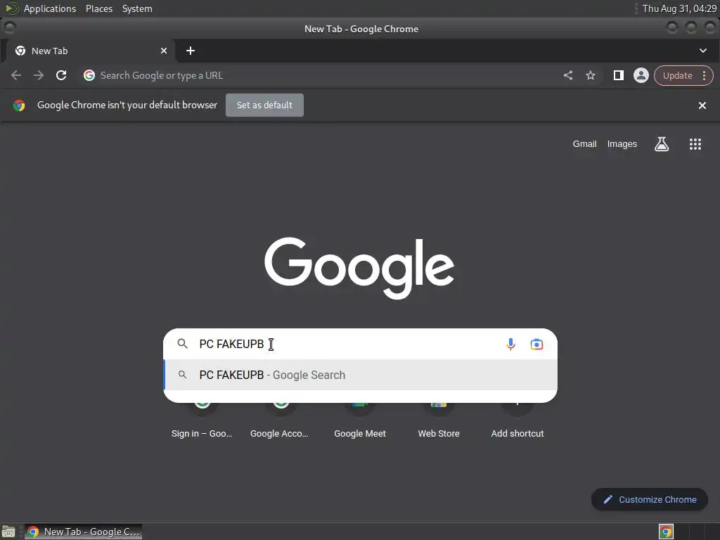Click the Customize Chrome button
Viewport: 720px width, 540px height.
pos(650,500)
